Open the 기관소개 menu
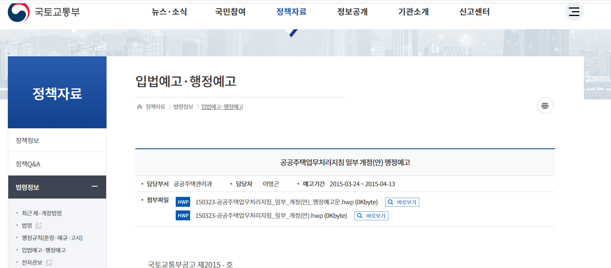Screen dimensions: 611x268 click(414, 12)
